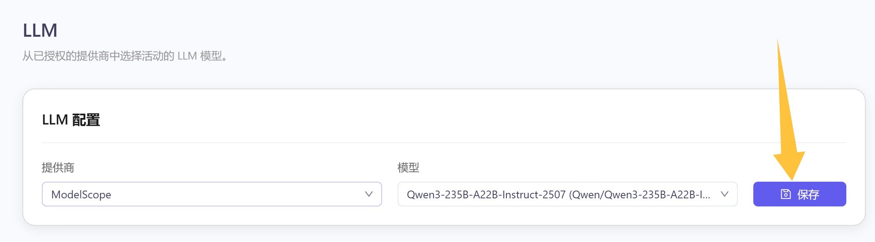875x242 pixels.
Task: Click the floppy disk save icon
Action: coord(785,194)
